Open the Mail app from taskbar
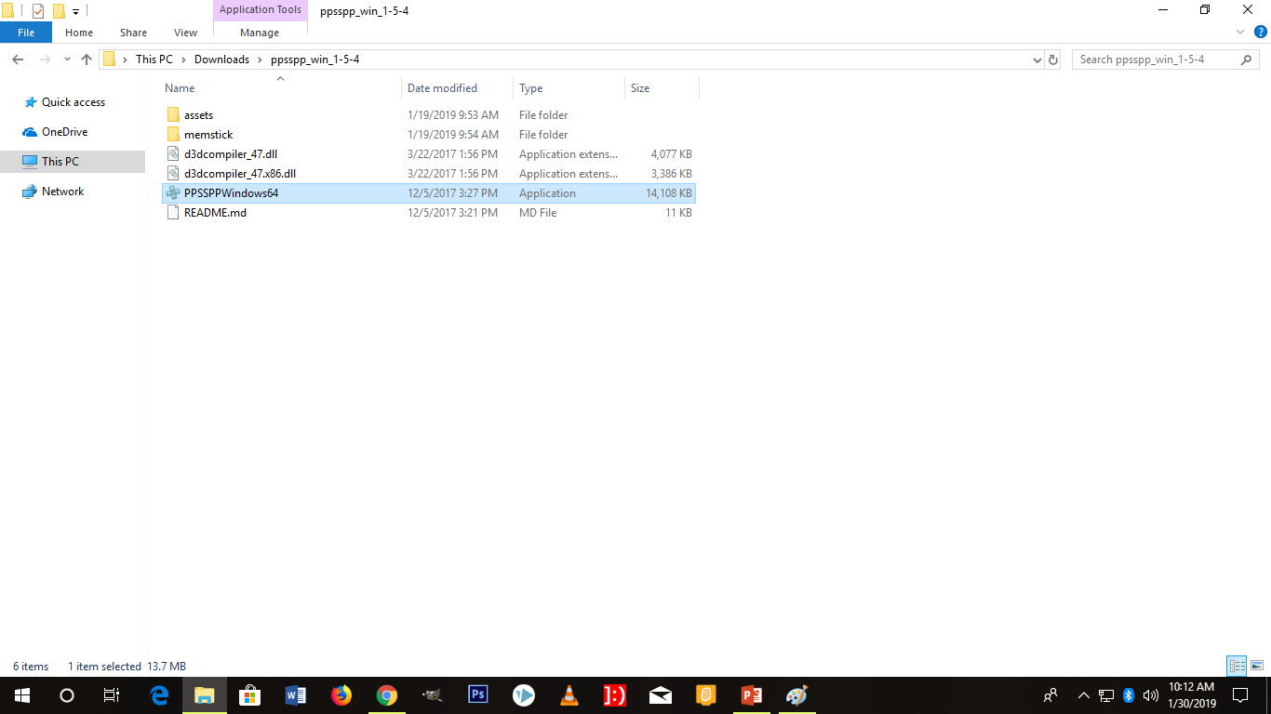This screenshot has width=1271, height=714. 661,695
